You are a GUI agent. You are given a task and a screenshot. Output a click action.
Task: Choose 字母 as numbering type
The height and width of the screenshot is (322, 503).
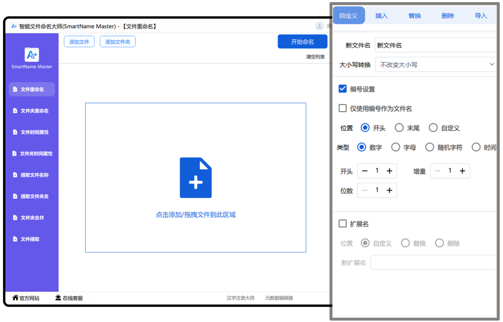(395, 147)
